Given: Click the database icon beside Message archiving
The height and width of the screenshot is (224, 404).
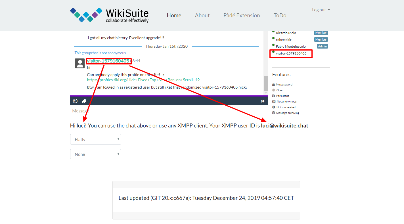Looking at the screenshot, I should [x=274, y=113].
